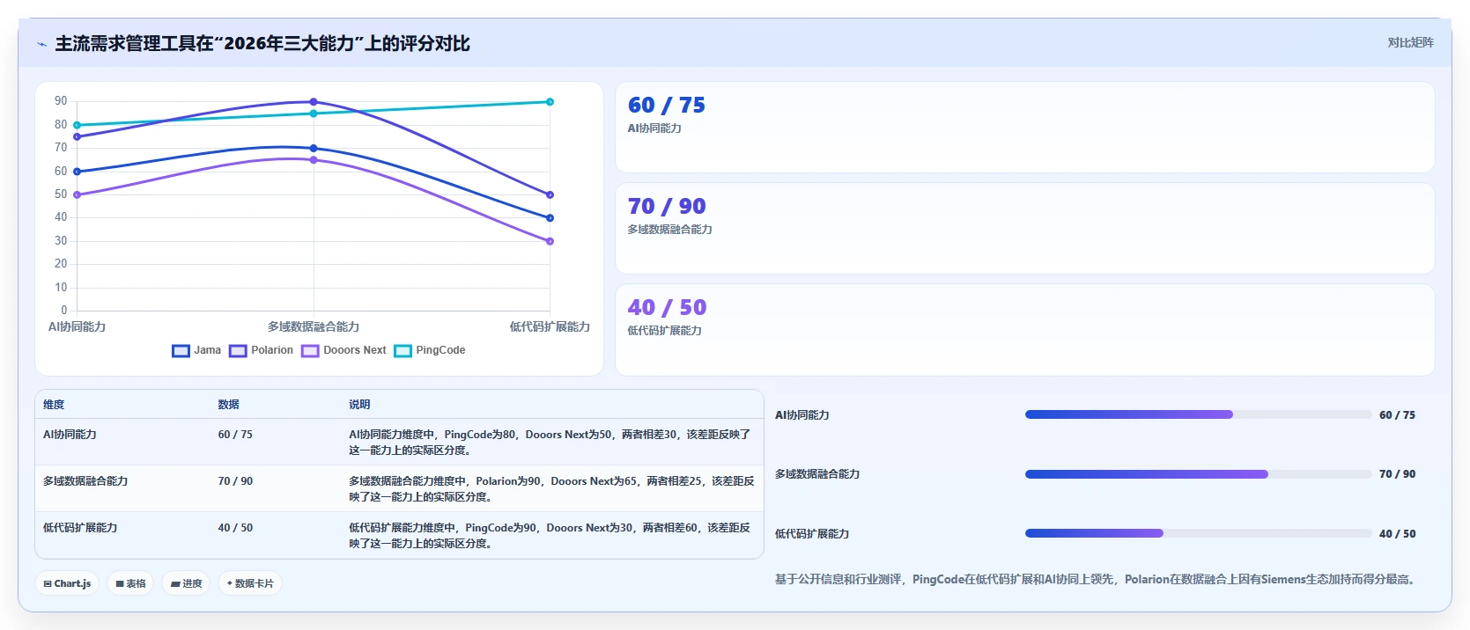Open the 60 / 75 data card

(x=1024, y=128)
